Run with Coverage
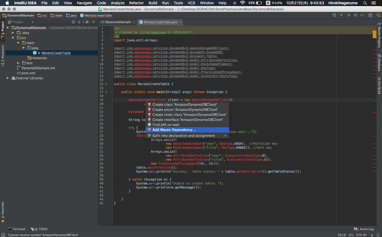This screenshot has height=237, width=382. click(362, 15)
